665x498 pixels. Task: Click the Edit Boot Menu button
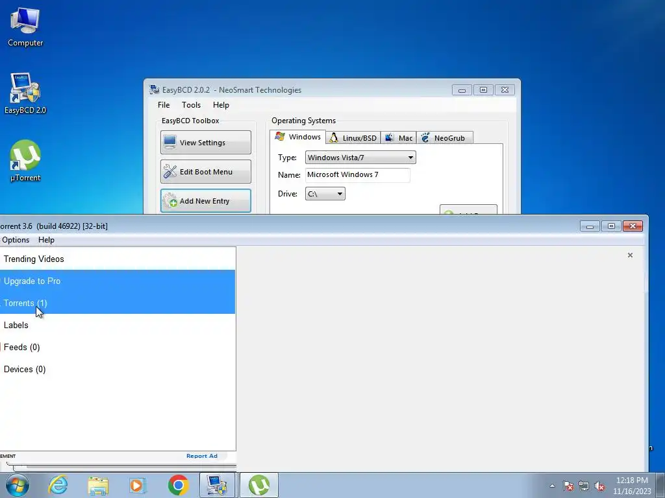[x=206, y=171]
